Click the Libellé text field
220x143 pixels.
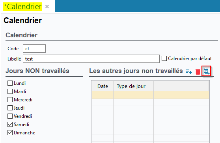pyautogui.click(x=91, y=59)
